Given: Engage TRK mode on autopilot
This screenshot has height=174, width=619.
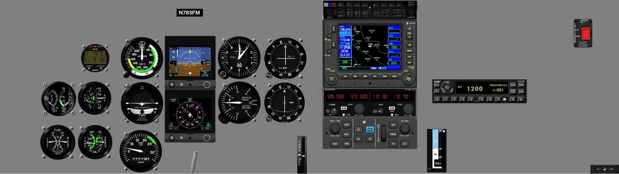Looking at the screenshot, I should 347,144.
